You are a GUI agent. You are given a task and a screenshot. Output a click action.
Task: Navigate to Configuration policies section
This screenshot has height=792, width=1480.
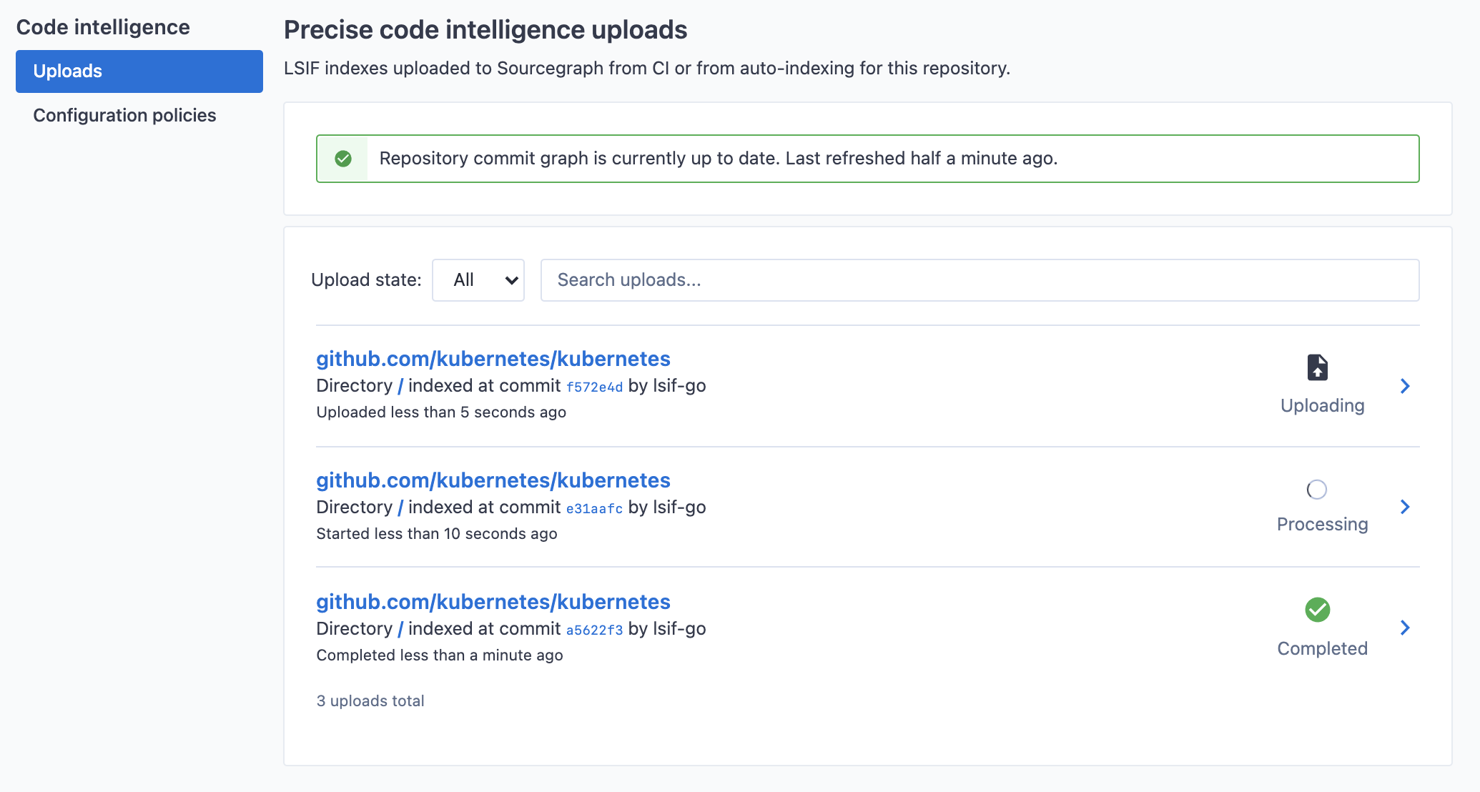[x=123, y=114]
